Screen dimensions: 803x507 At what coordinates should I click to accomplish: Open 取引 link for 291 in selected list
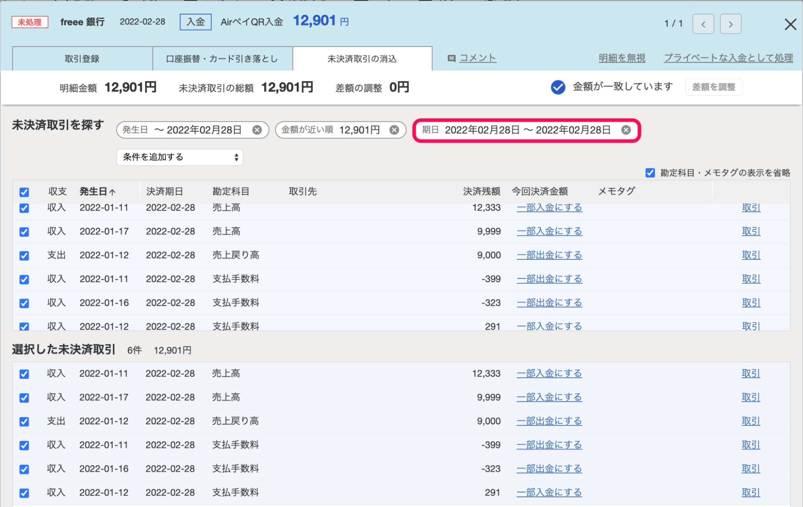[x=751, y=492]
